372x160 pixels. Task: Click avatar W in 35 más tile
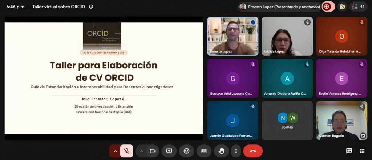(x=293, y=118)
